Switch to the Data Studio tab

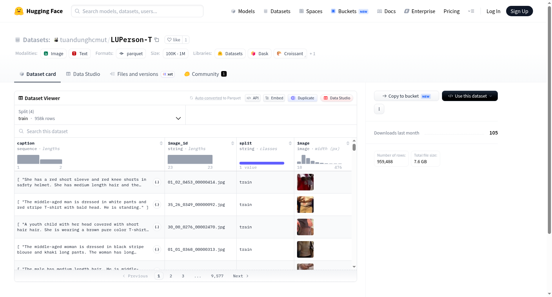83,74
